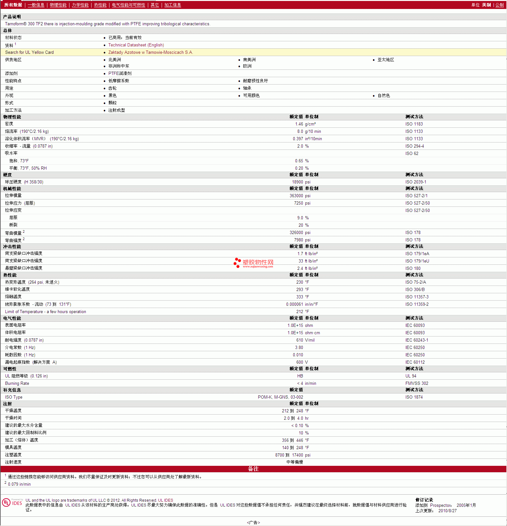
Task: Select ISO 11359-2 test method
Action: pyautogui.click(x=417, y=304)
